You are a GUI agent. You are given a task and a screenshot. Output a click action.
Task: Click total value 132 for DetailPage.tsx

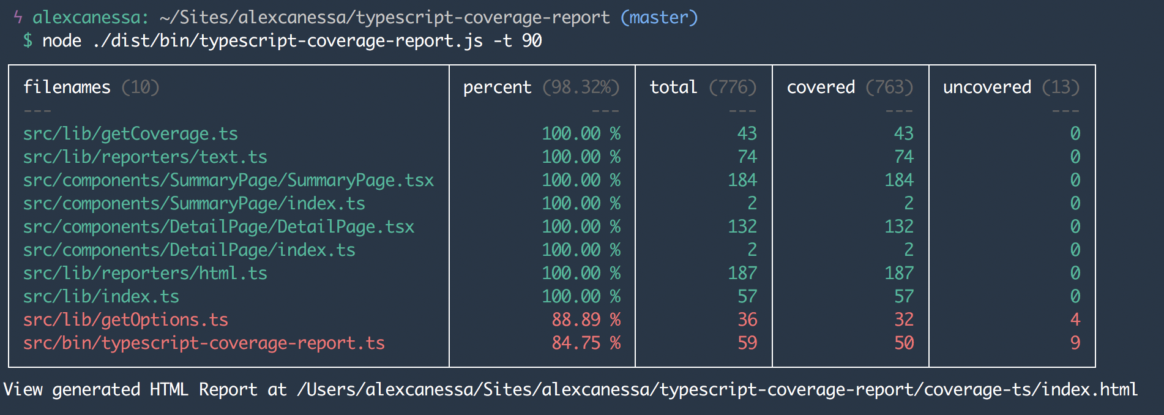742,227
